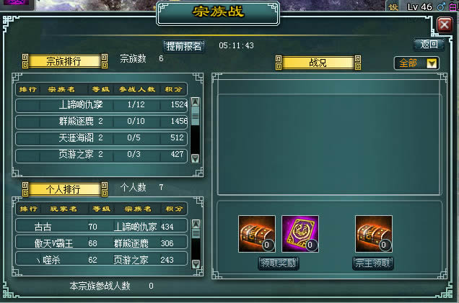Viewport: 459px width, 303px height.
Task: Click the yellow dropdown arrow next to 全部
Action: (x=432, y=63)
